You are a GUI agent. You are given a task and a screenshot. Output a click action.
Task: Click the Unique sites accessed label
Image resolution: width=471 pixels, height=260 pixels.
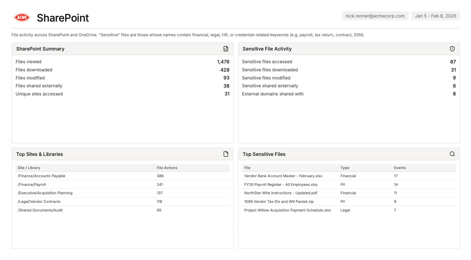tap(39, 94)
